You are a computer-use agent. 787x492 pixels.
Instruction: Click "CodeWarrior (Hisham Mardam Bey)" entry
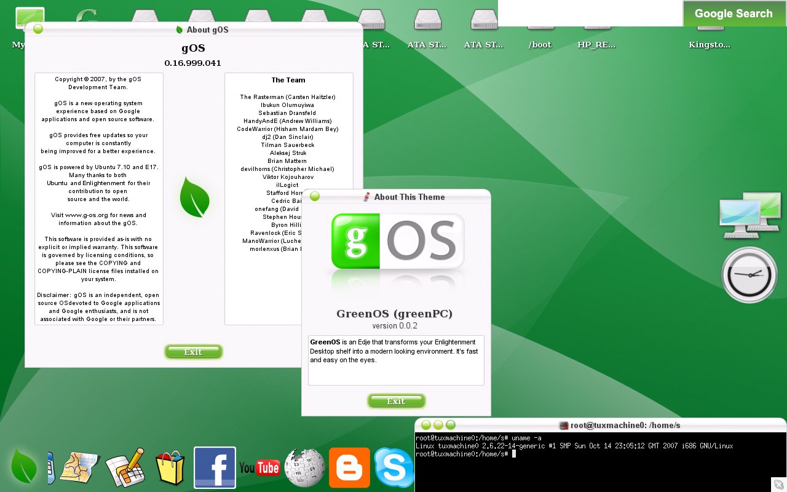click(x=288, y=129)
